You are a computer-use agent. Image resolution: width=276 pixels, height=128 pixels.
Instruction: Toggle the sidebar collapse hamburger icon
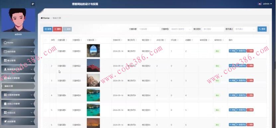33,4
